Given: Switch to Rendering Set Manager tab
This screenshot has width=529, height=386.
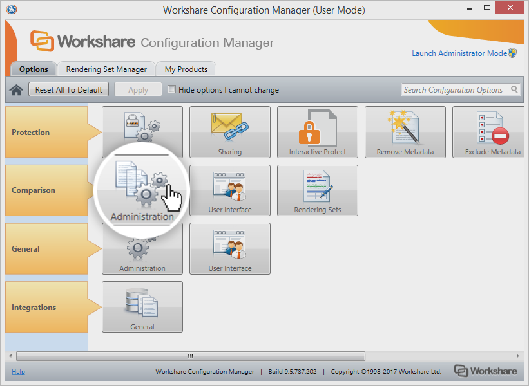Looking at the screenshot, I should [106, 69].
